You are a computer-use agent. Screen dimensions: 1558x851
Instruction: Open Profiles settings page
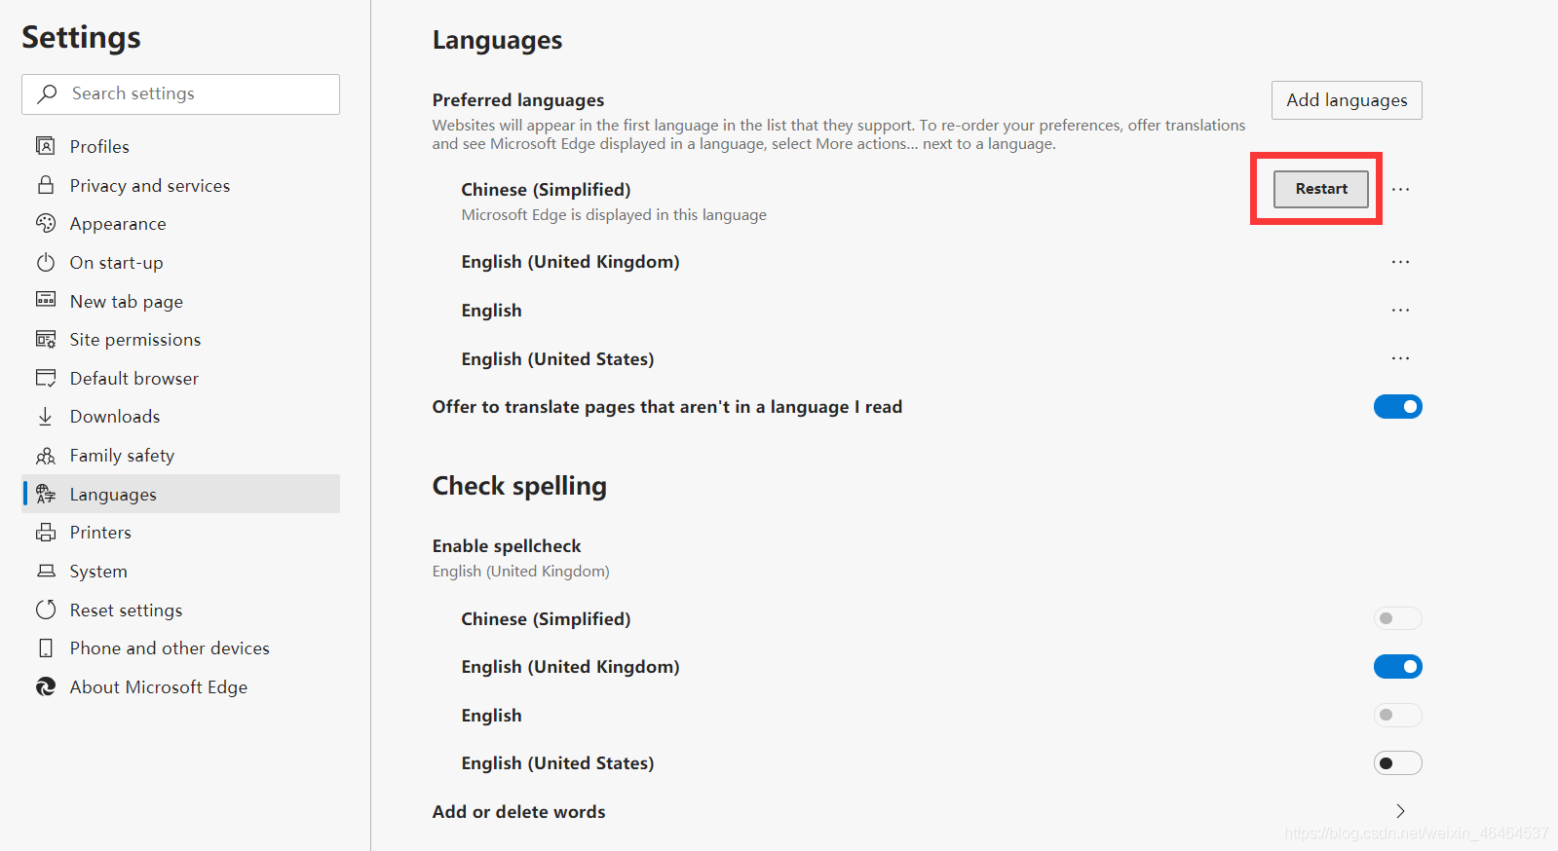(181, 146)
